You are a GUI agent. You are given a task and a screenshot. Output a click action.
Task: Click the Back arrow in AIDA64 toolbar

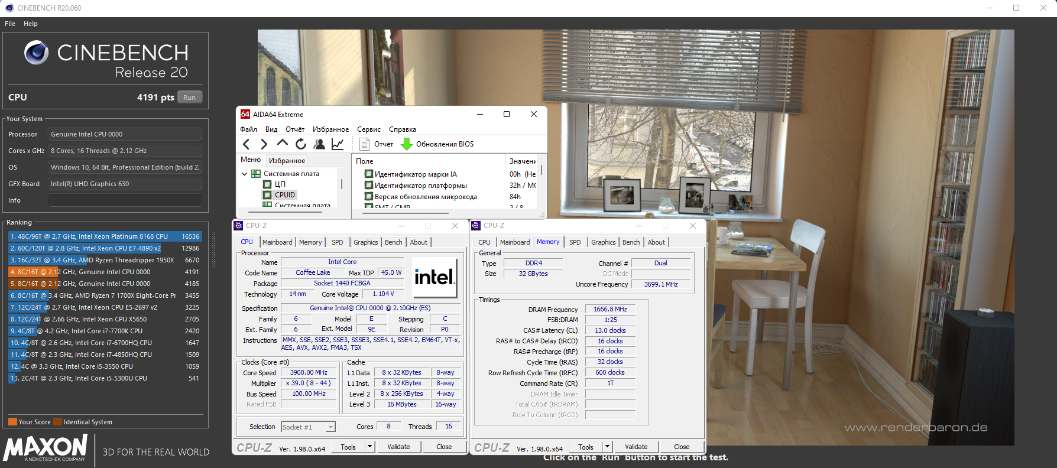[x=247, y=144]
